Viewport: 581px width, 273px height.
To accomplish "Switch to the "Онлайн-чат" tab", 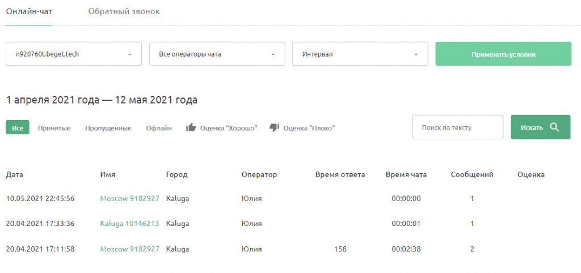I will pos(29,12).
